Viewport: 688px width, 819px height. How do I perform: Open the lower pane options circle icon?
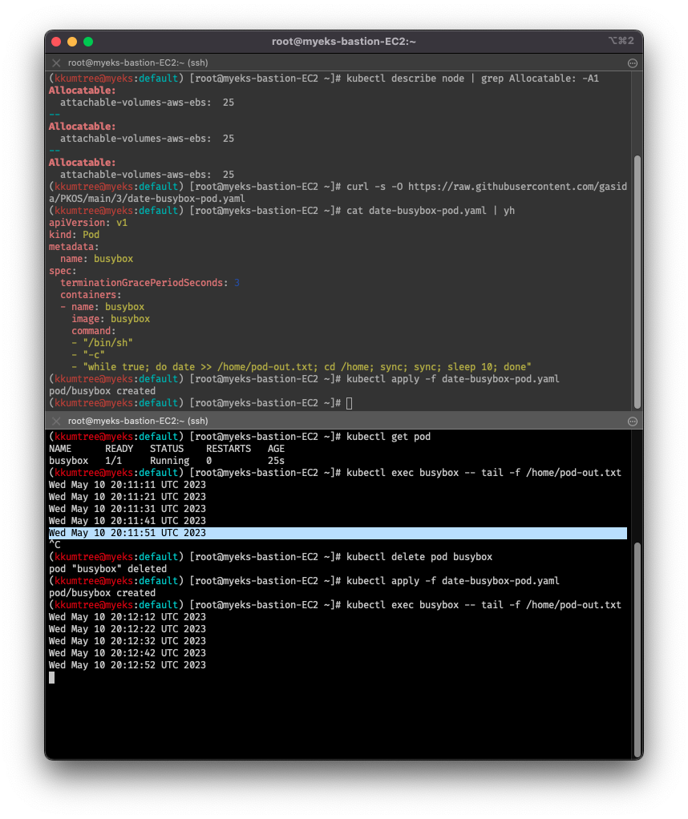point(633,422)
